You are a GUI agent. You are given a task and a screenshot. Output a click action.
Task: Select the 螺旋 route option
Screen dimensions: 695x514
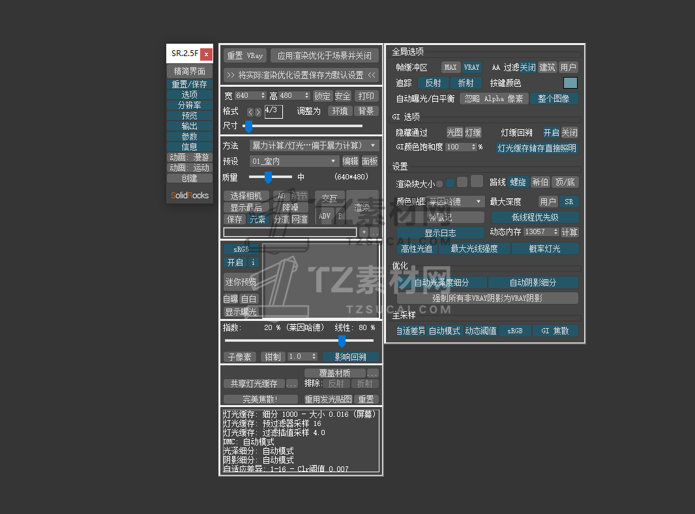[518, 182]
